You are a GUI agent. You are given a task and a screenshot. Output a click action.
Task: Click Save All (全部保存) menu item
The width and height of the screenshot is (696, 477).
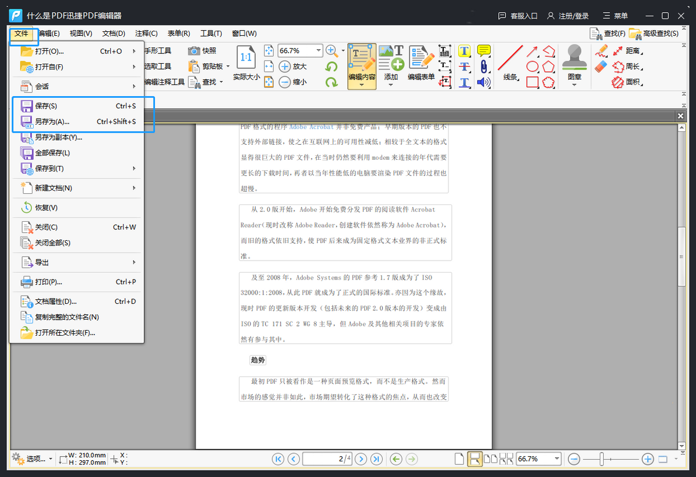(77, 153)
